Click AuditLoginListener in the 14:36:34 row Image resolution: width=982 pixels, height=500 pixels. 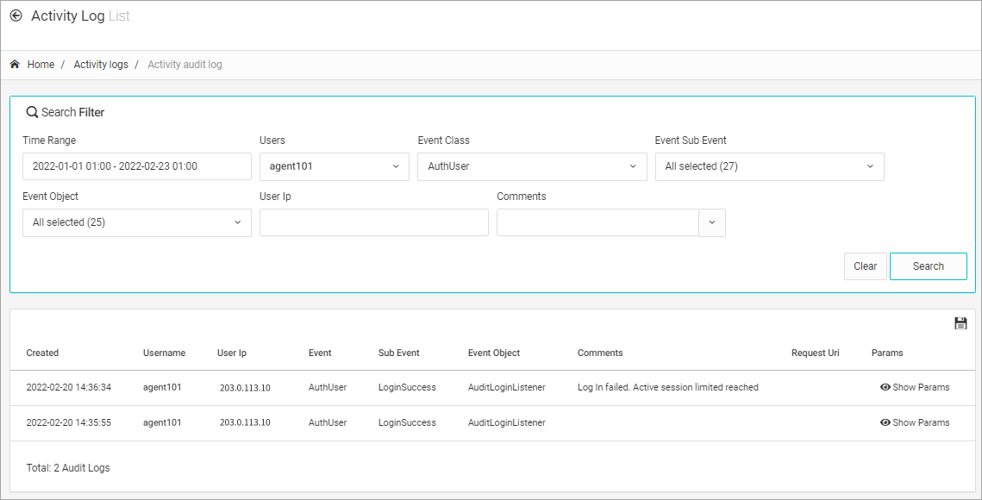coord(507,387)
